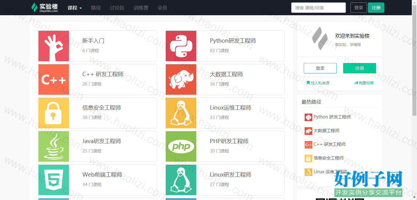Viewport: 417px width, 200px height.
Task: Click the HTML5 shield icon
Action: (54, 180)
